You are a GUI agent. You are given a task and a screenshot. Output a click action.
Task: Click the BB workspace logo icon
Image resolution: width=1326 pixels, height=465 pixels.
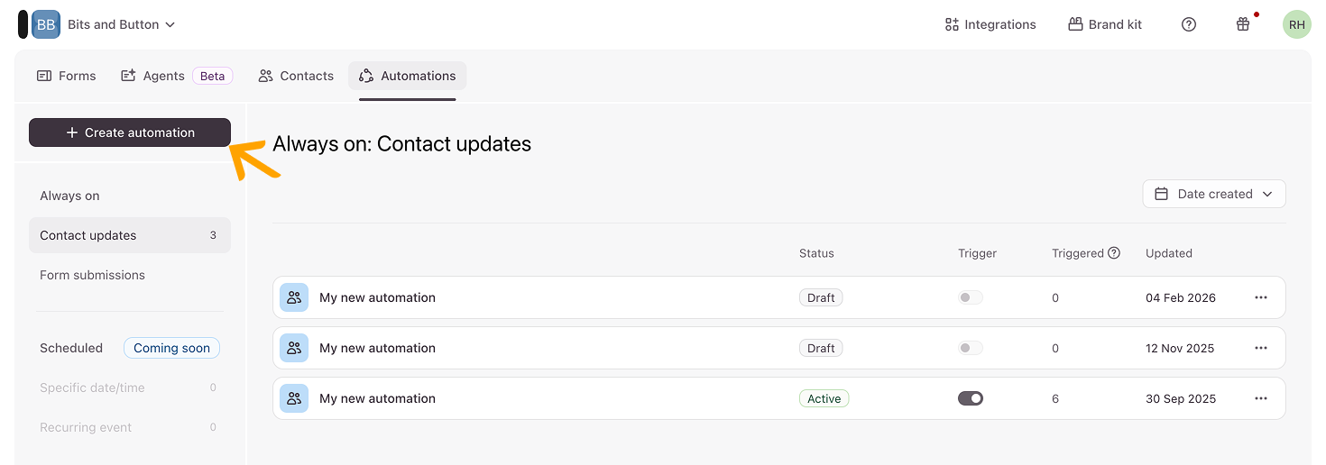(x=46, y=24)
